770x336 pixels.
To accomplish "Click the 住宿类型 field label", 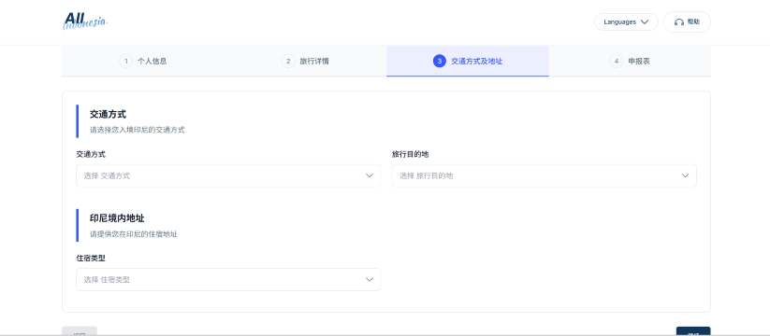I will 91,259.
